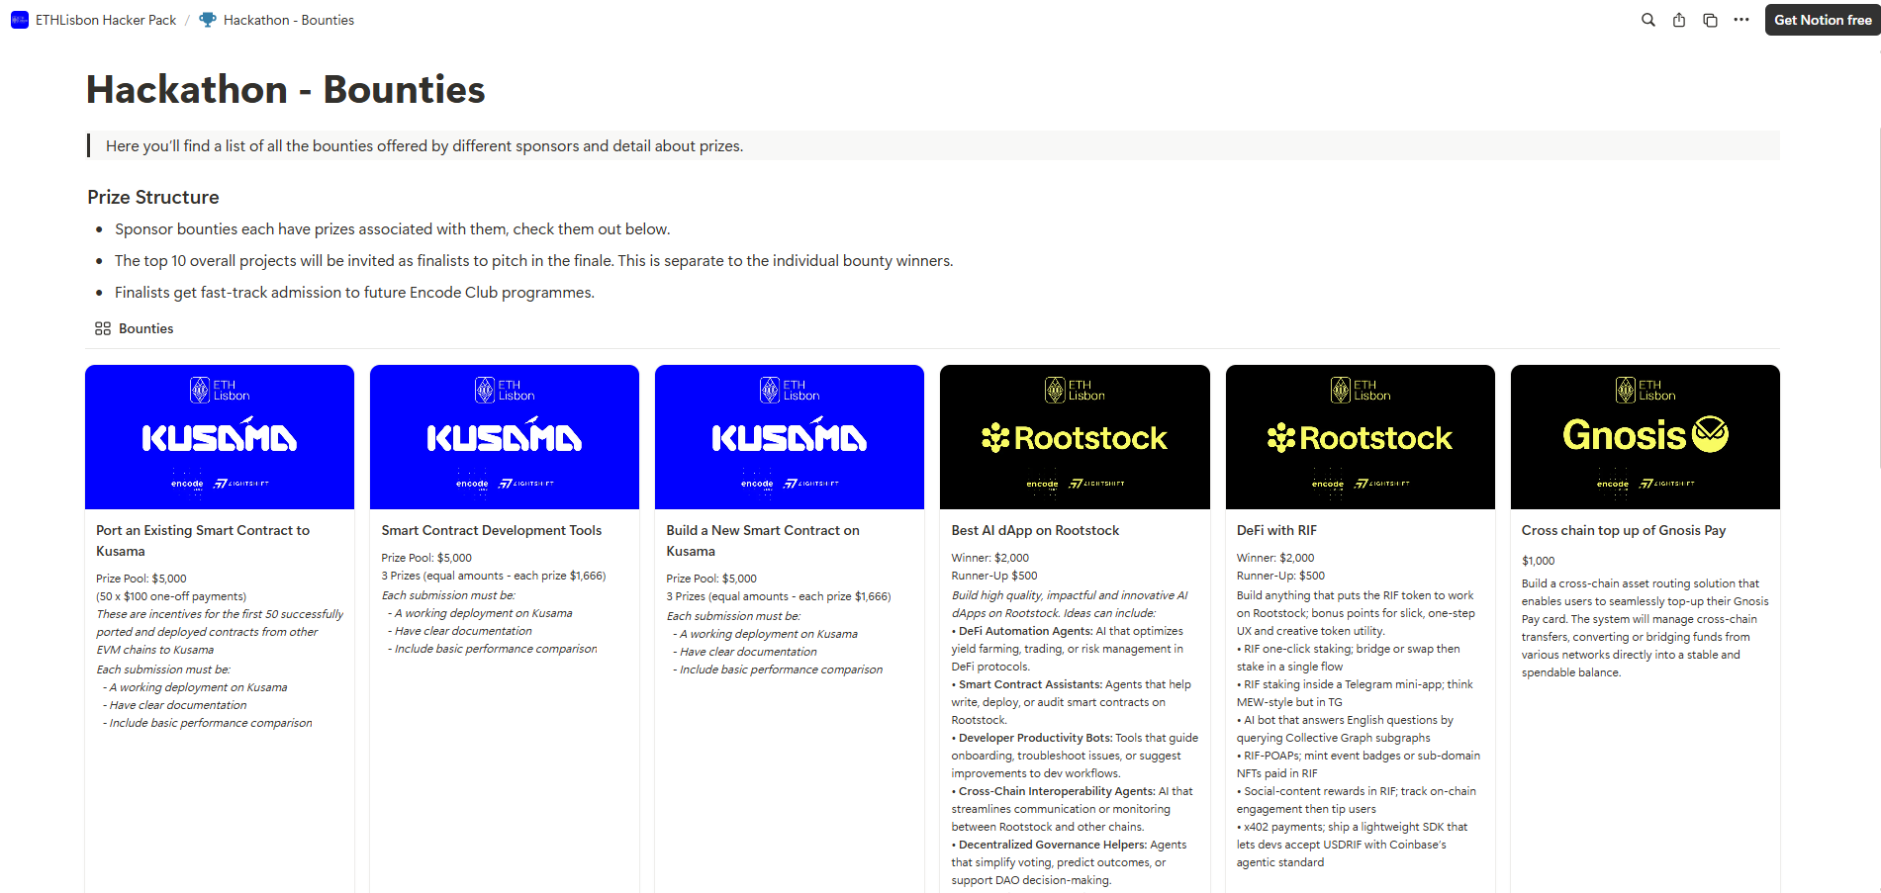Click the Get Notion free button
The height and width of the screenshot is (893, 1881).
coord(1823,20)
